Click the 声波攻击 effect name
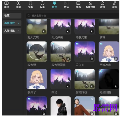 [105, 65]
